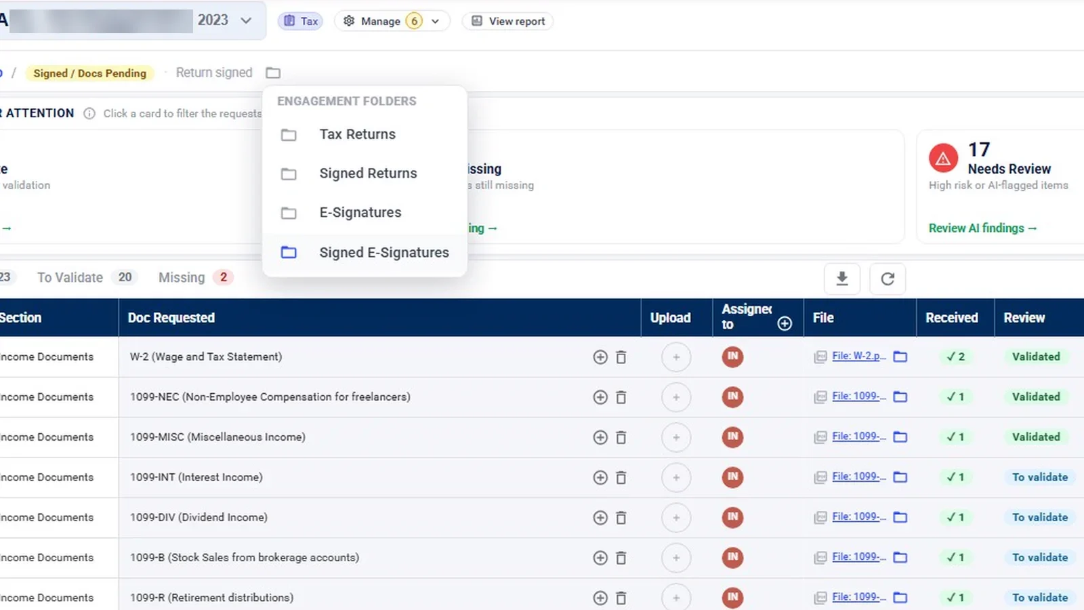The width and height of the screenshot is (1084, 610).
Task: Upload a file for 1099-R row
Action: (676, 598)
